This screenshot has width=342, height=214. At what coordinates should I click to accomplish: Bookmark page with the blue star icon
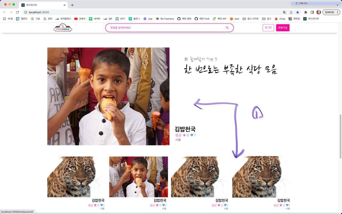click(297, 12)
